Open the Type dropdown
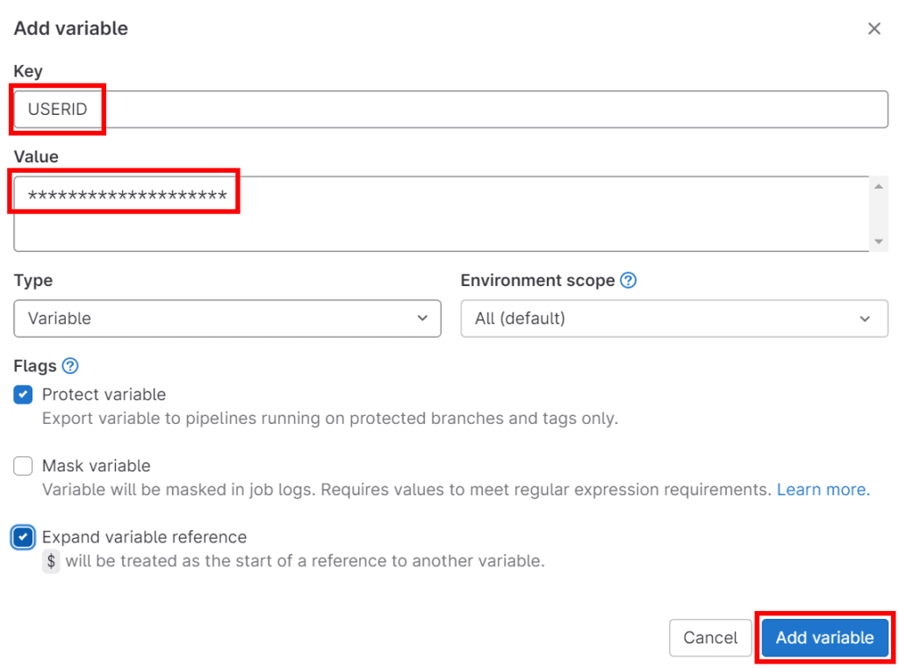899x668 pixels. (227, 319)
